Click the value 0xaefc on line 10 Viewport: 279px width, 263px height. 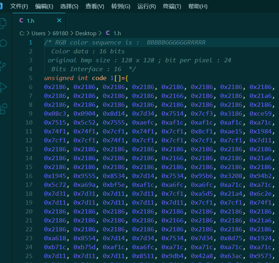tap(143, 122)
